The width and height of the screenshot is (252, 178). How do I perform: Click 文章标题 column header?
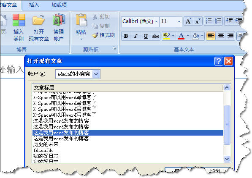click(127, 88)
